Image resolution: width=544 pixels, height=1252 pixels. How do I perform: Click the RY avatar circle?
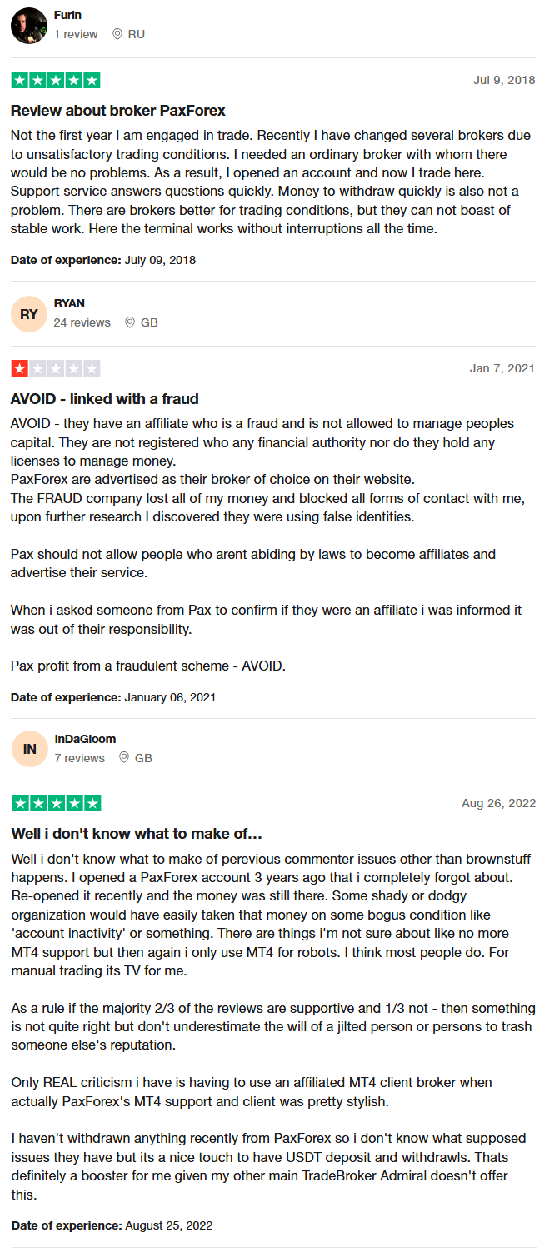pyautogui.click(x=29, y=314)
